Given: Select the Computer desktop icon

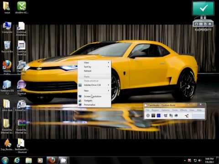Looking at the screenshot, I should click(x=7, y=28).
